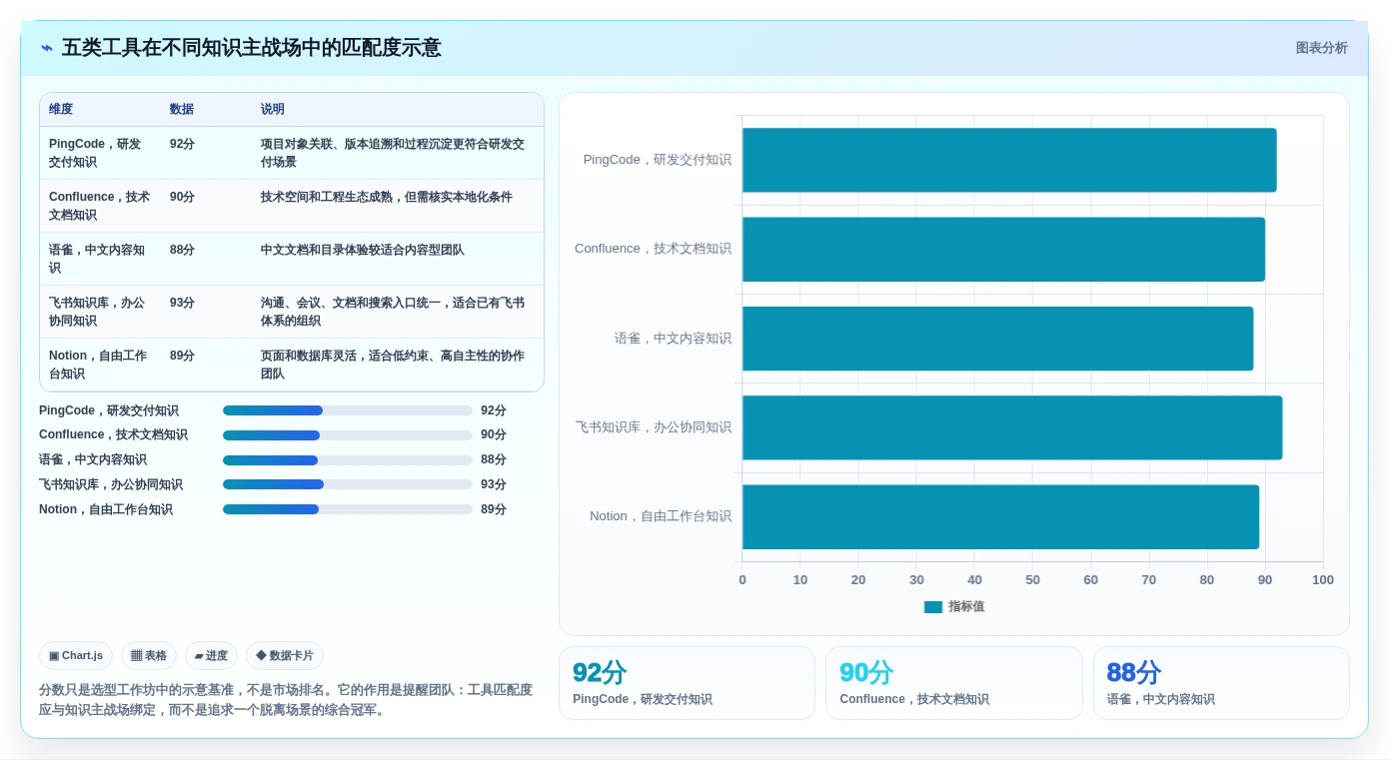Click the Confluence bar in the chart
Viewport: 1389px width, 760px height.
[1003, 249]
